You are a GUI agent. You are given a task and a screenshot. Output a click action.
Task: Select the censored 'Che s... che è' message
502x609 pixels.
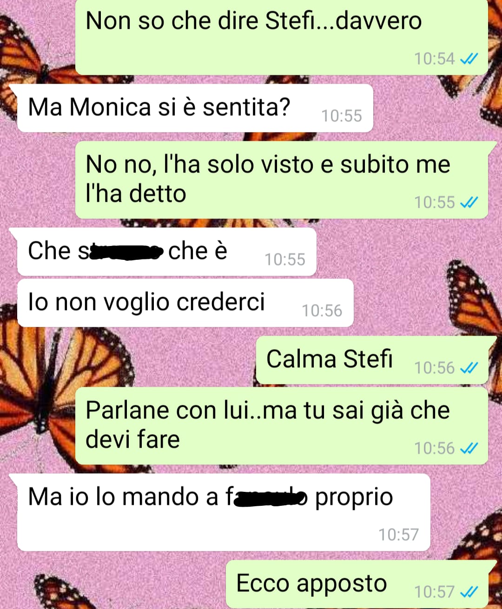pos(167,252)
